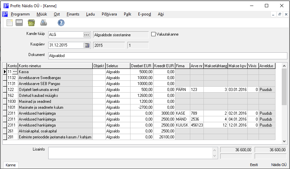This screenshot has height=169, width=290.
Task: Open the Abi menu
Action: (x=161, y=14)
